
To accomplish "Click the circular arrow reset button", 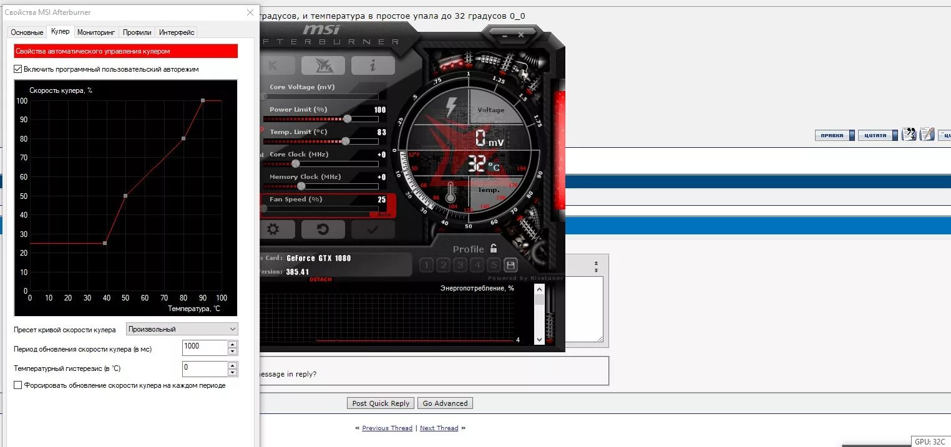I will [323, 229].
